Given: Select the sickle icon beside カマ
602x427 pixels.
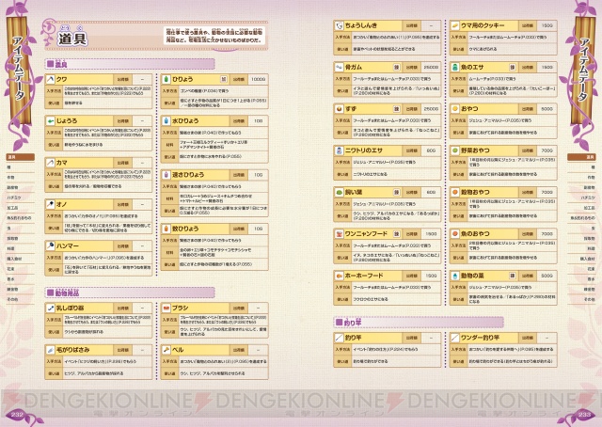Looking at the screenshot, I should tap(50, 163).
